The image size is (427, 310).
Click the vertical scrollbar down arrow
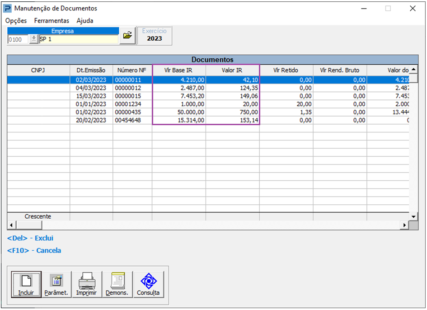[413, 216]
